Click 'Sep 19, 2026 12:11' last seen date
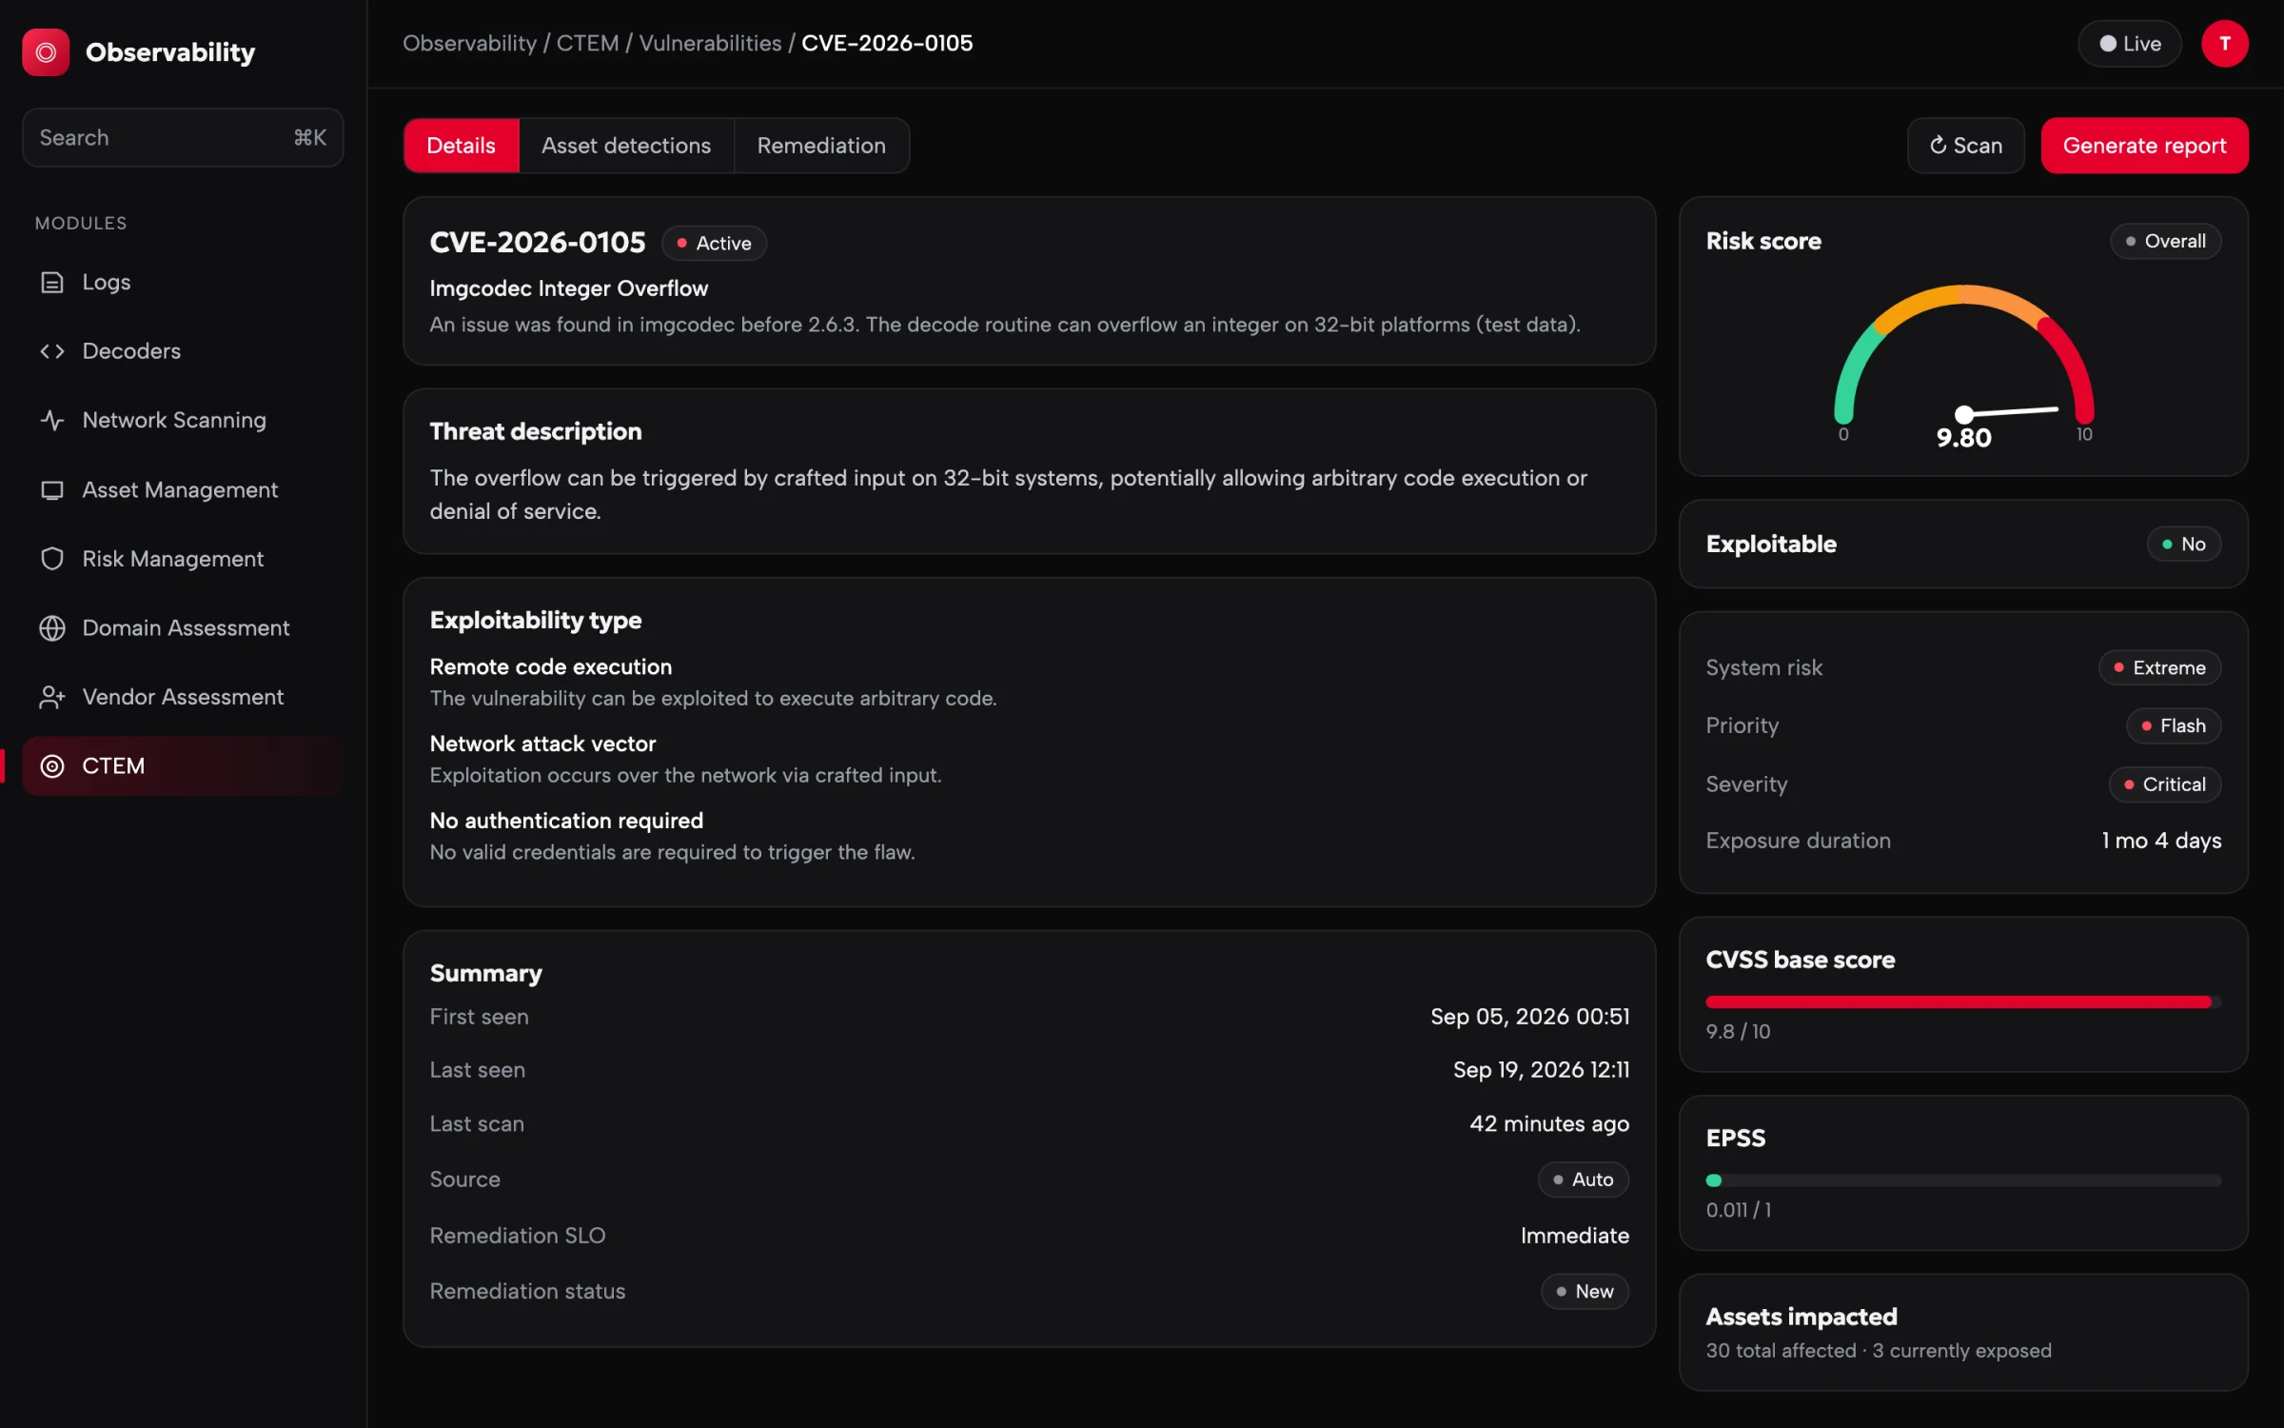This screenshot has height=1428, width=2284. click(x=1541, y=1070)
